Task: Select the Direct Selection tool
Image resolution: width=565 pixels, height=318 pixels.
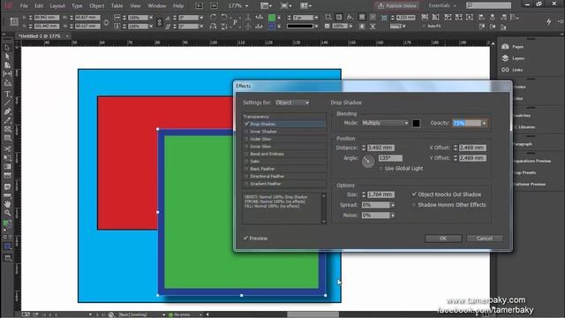Action: coord(7,57)
